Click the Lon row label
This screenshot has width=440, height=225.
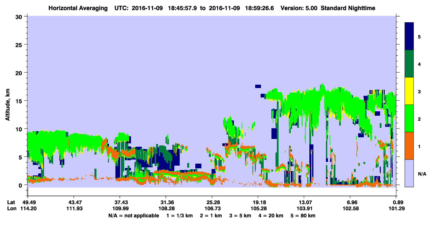click(x=11, y=209)
